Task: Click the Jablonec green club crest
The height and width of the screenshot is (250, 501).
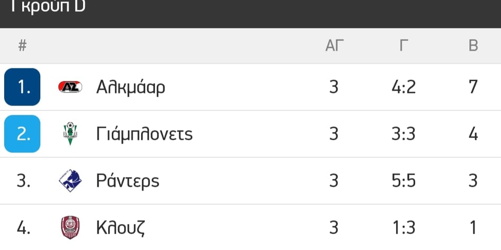Action: click(71, 134)
